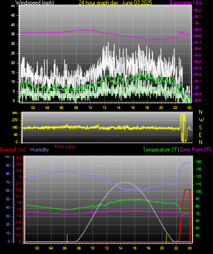Click the "12" hour label under the temperature graph
Screen dimensions: 213x254
106,248
